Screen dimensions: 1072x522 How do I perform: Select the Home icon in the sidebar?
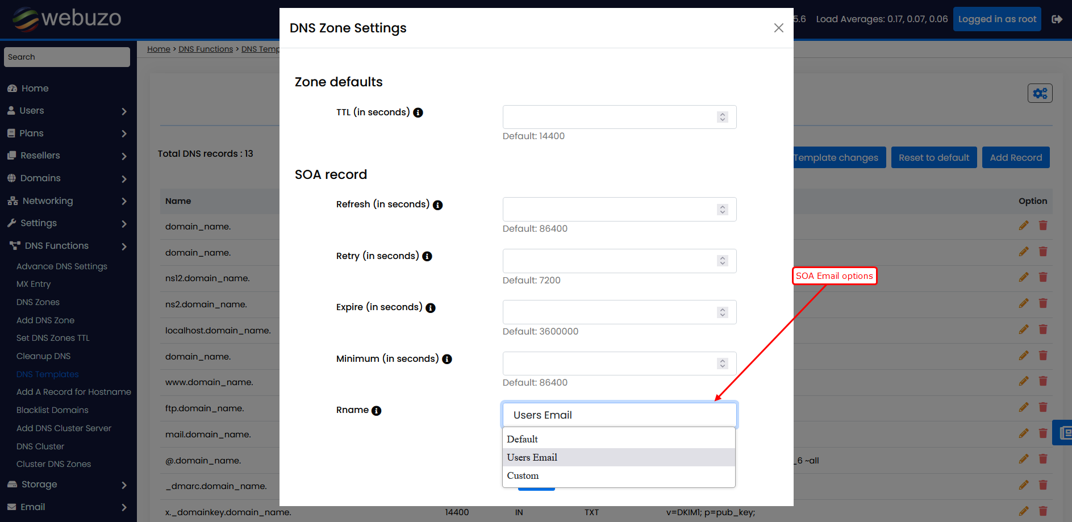[12, 88]
